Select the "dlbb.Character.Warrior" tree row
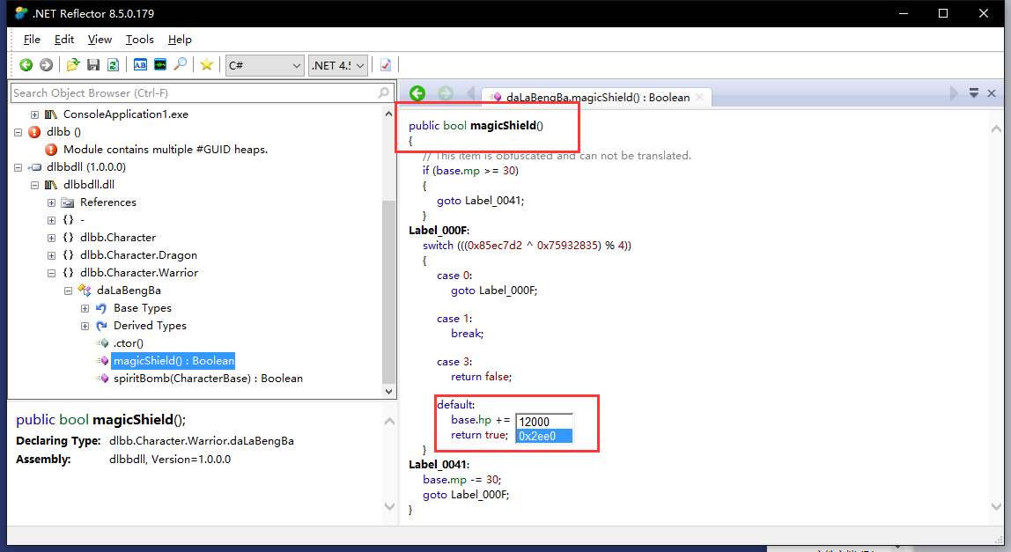 (138, 273)
